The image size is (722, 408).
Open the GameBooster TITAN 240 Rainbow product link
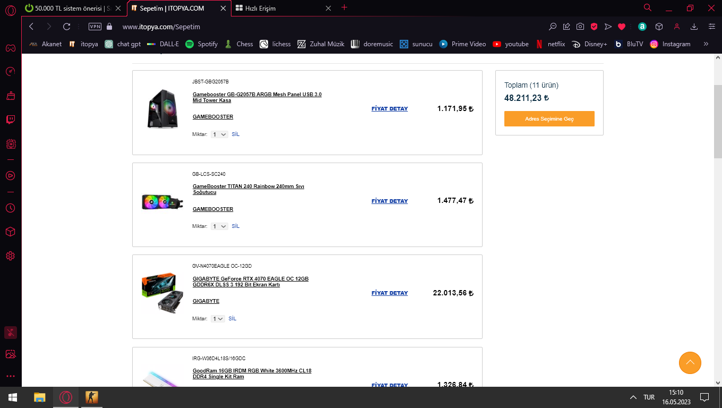pos(248,189)
